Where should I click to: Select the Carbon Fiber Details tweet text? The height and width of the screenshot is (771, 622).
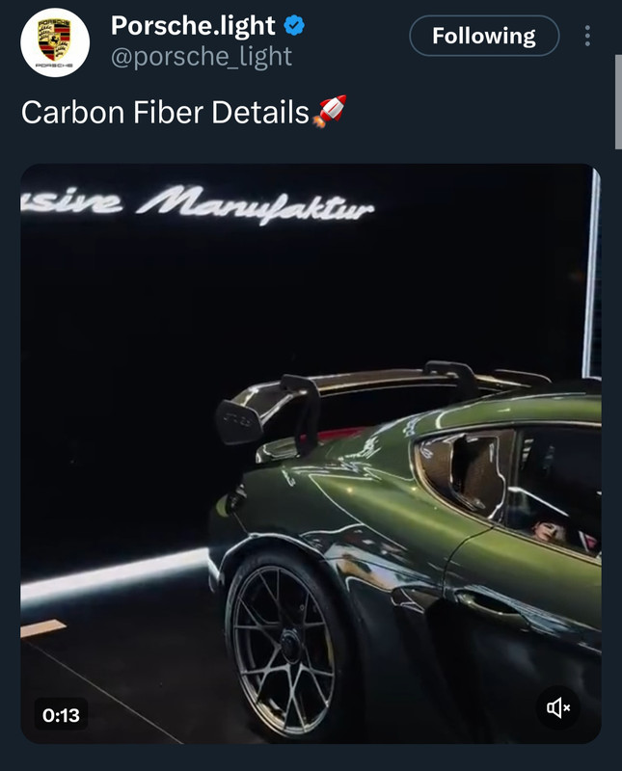click(165, 112)
